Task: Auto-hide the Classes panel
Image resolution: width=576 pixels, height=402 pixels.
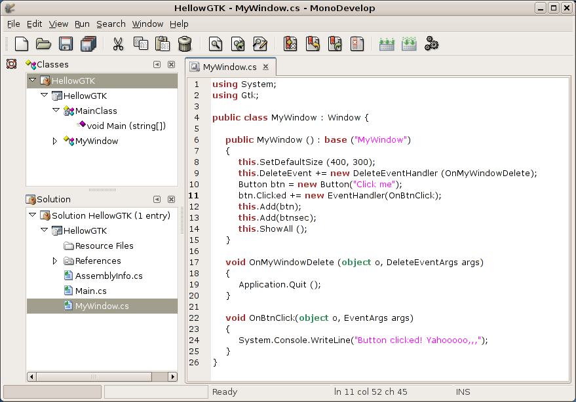Action: 157,65
